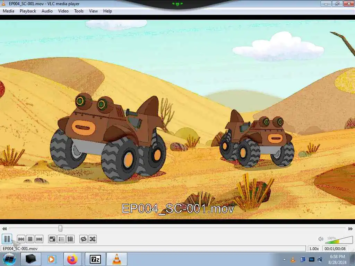This screenshot has width=355, height=266.
Task: Open the Audio menu
Action: tap(47, 11)
